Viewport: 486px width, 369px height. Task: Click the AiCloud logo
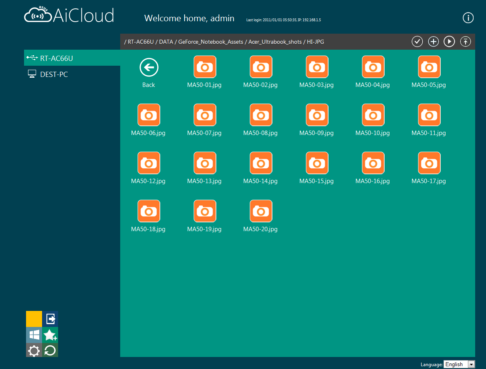69,15
